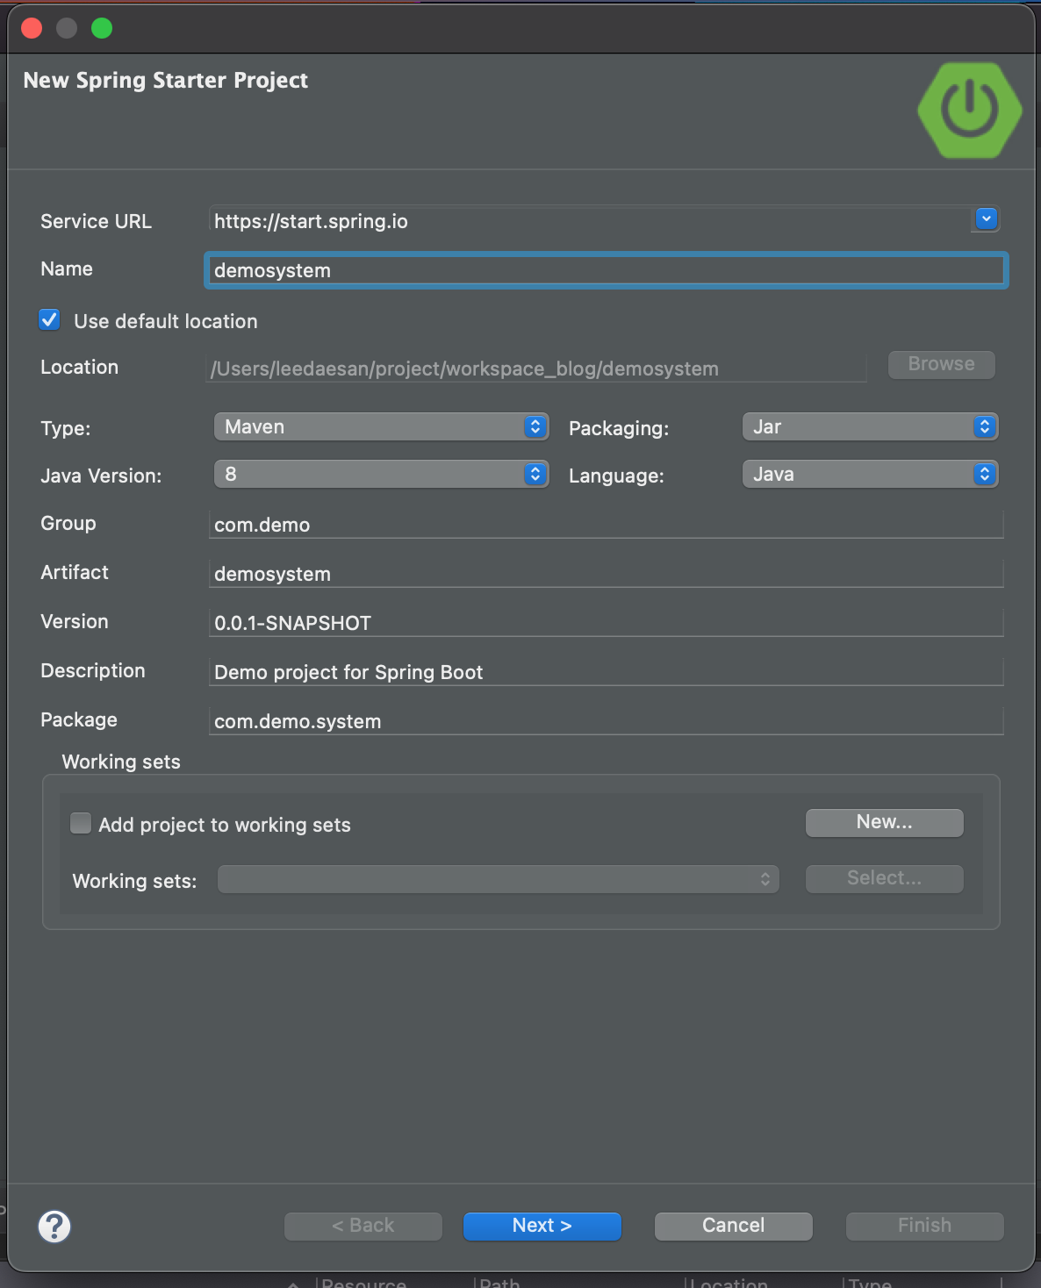The width and height of the screenshot is (1041, 1288).
Task: Click the disabled < Back button
Action: point(363,1226)
